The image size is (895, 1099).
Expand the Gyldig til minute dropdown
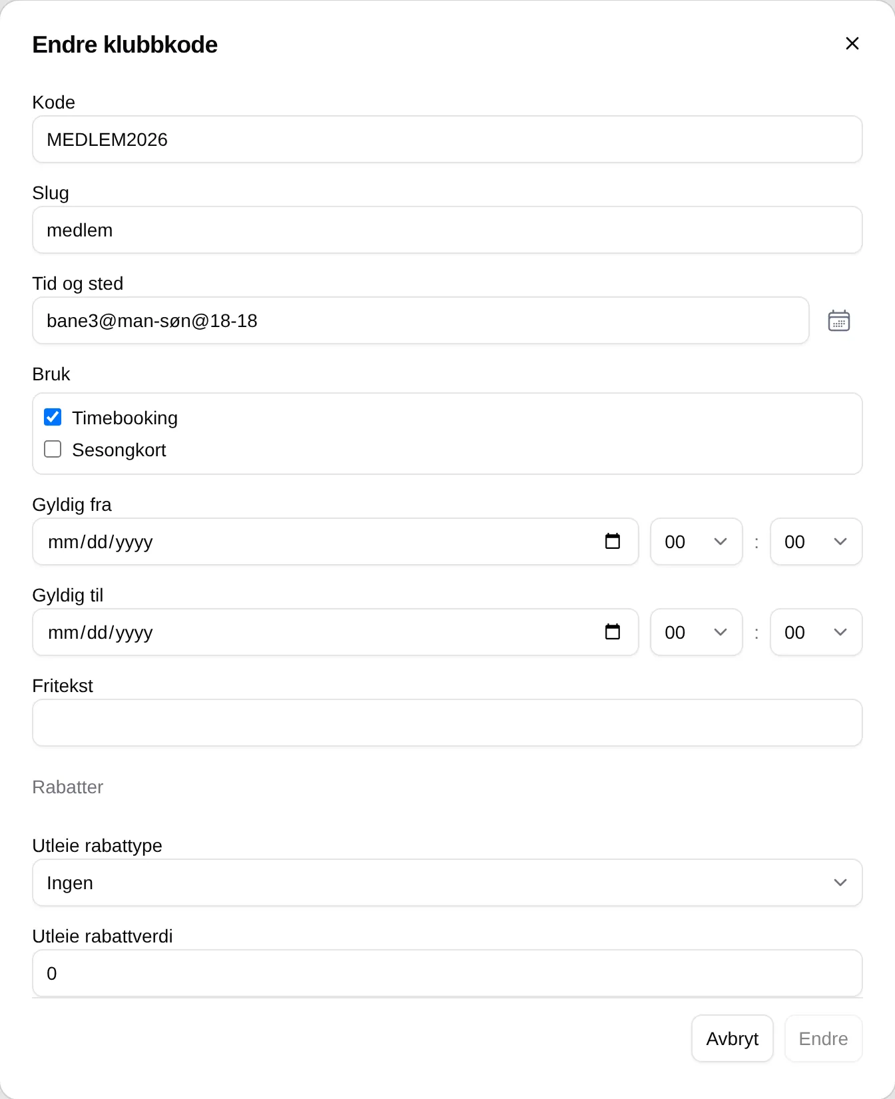tap(816, 632)
